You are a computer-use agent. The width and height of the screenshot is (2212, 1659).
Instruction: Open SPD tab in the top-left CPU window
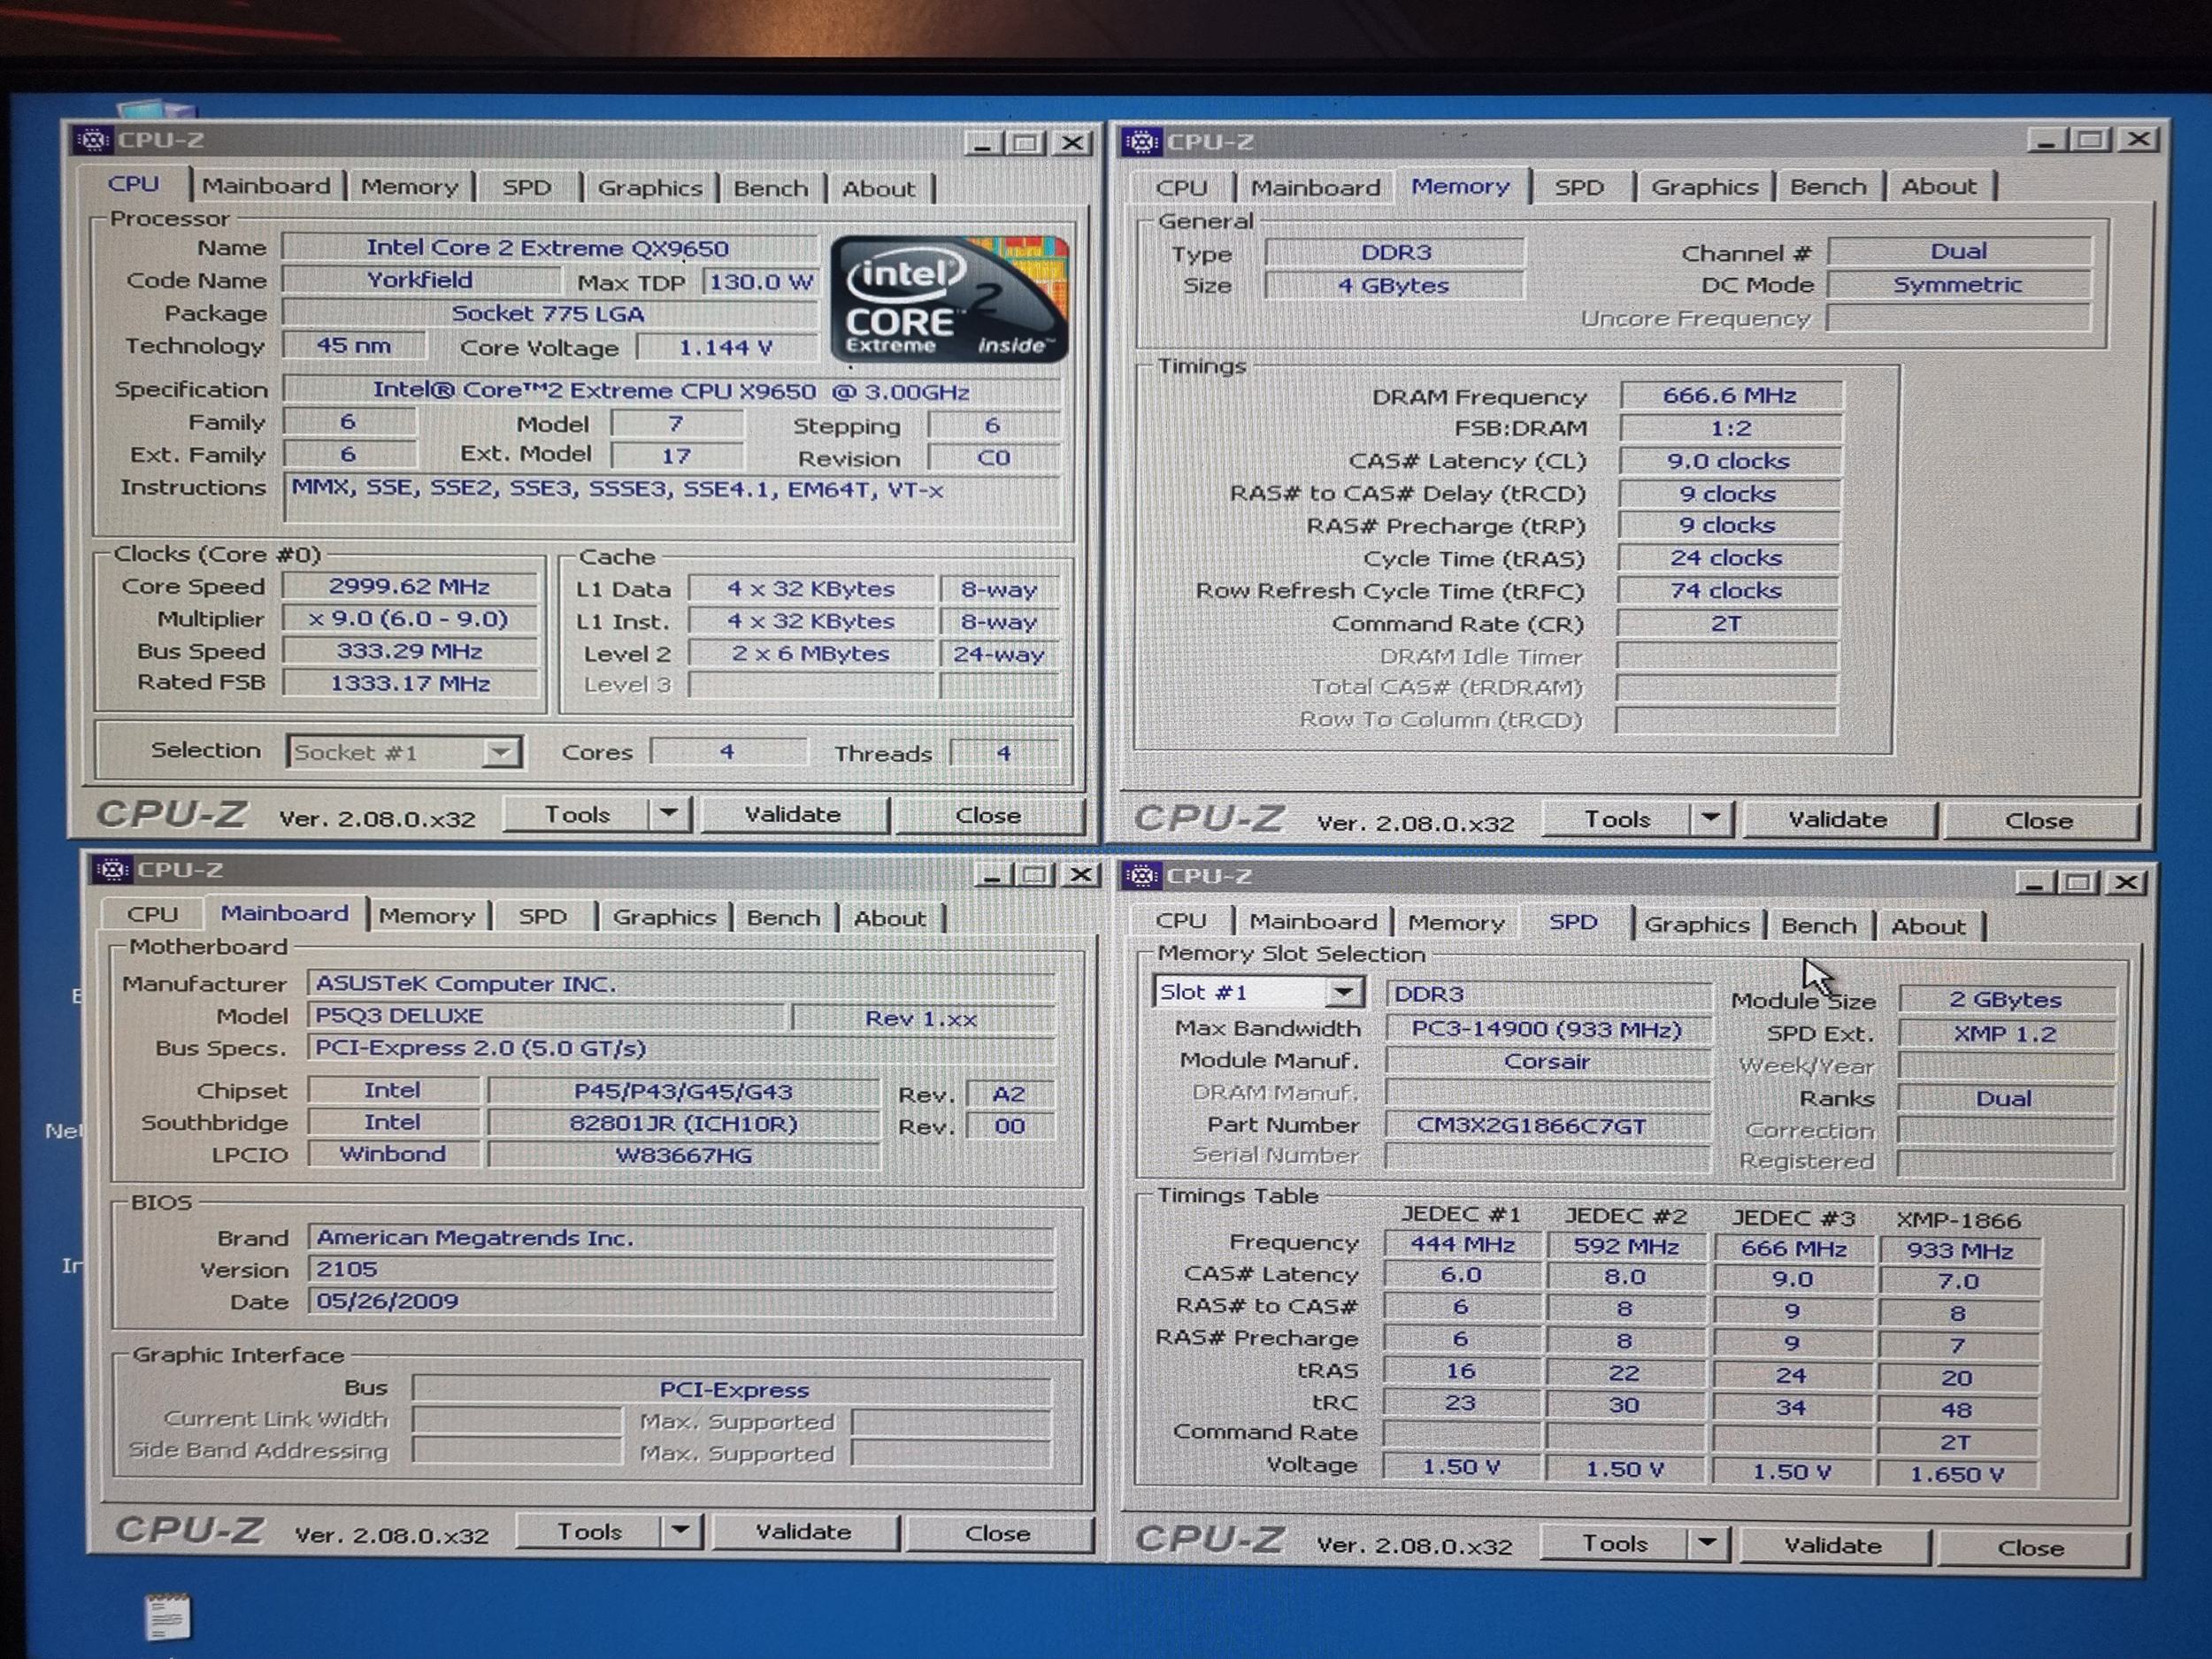click(527, 188)
